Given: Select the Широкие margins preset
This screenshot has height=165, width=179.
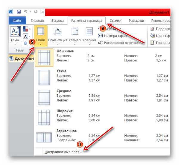Looking at the screenshot, I should pyautogui.click(x=102, y=118).
